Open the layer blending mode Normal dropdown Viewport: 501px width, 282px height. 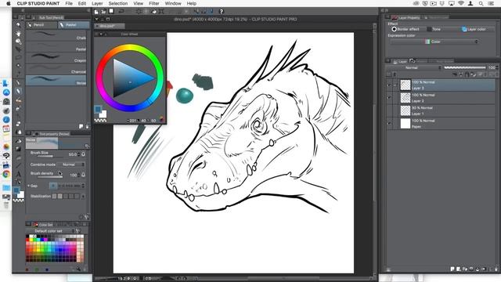[414, 68]
